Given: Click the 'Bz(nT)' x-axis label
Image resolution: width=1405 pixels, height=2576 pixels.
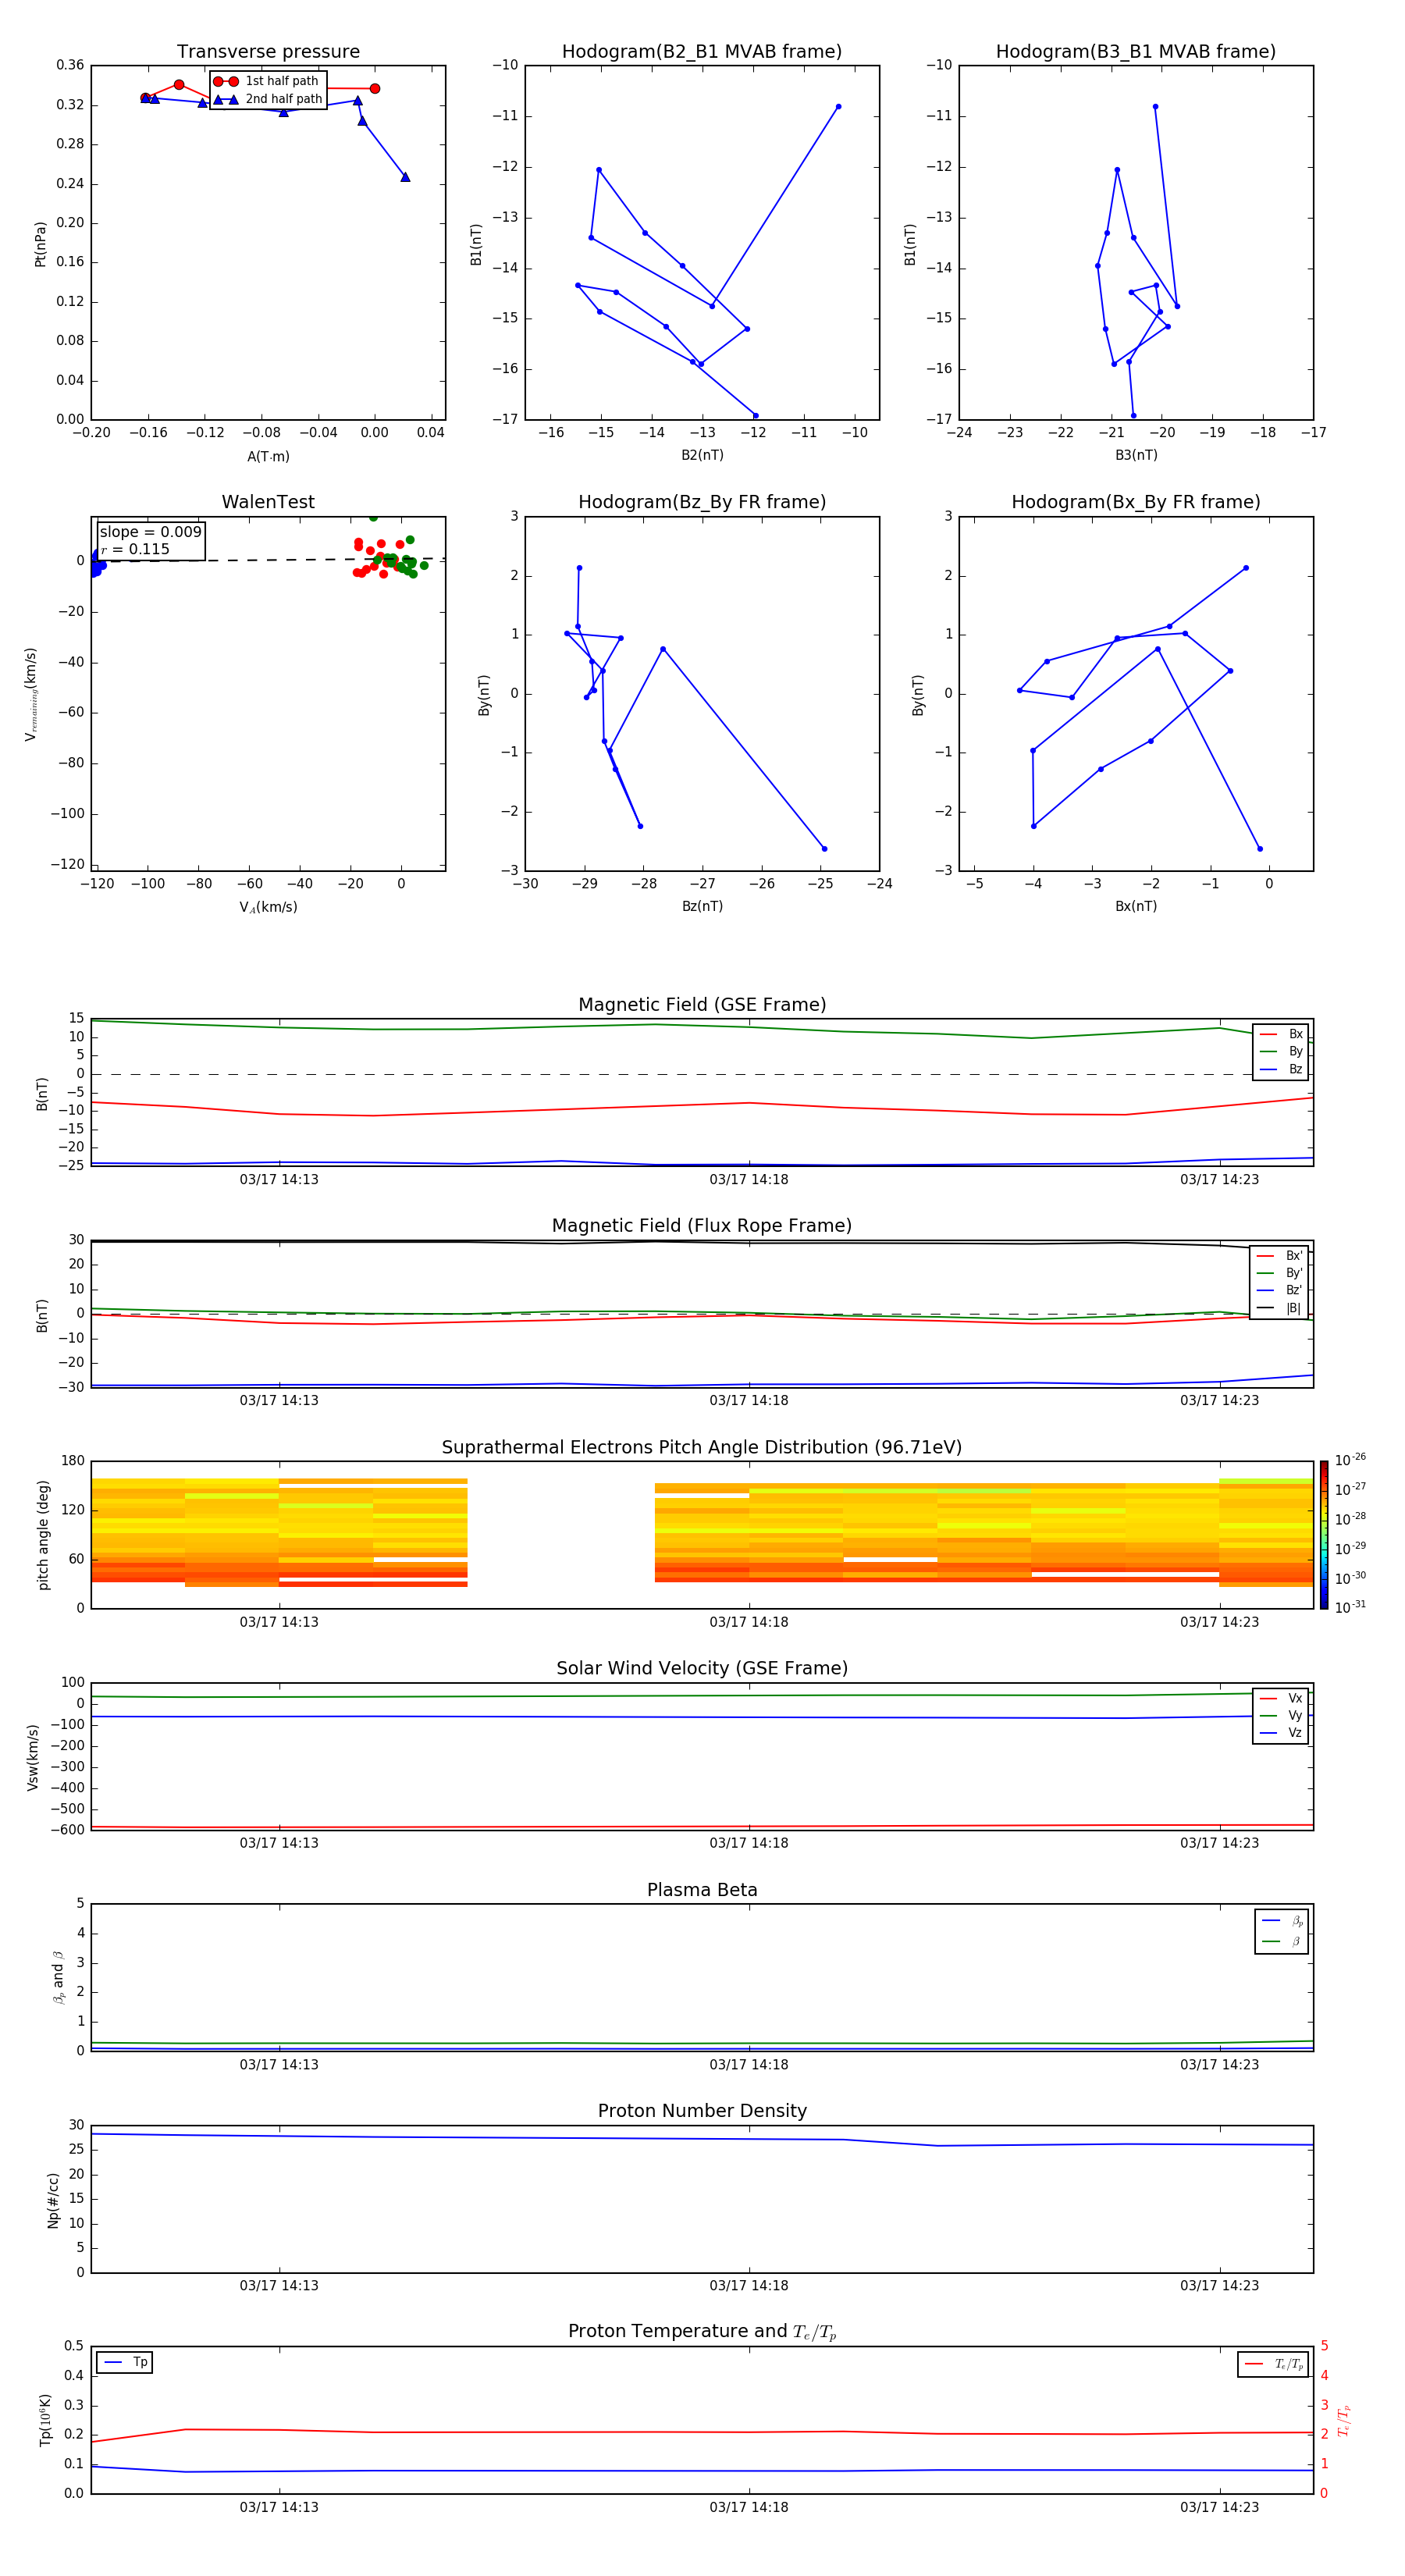Looking at the screenshot, I should coord(702,906).
